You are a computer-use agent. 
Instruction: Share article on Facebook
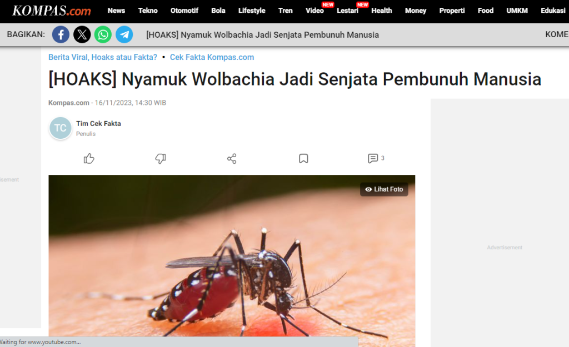(61, 35)
